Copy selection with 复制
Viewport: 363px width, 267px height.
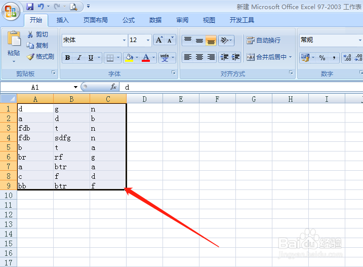pos(37,46)
